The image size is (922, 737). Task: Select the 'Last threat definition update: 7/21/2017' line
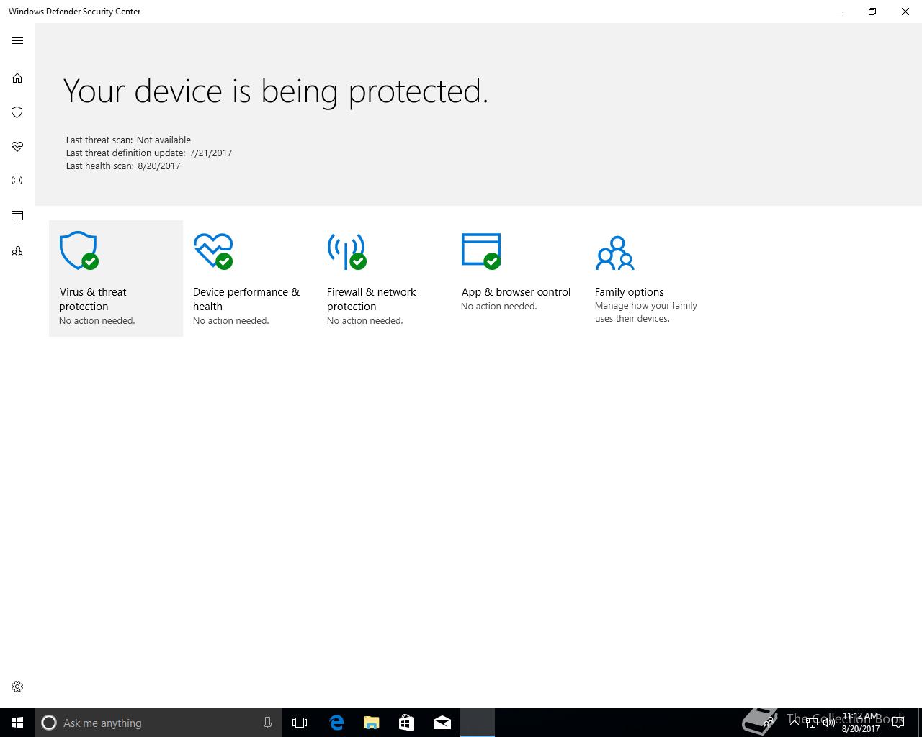click(149, 153)
